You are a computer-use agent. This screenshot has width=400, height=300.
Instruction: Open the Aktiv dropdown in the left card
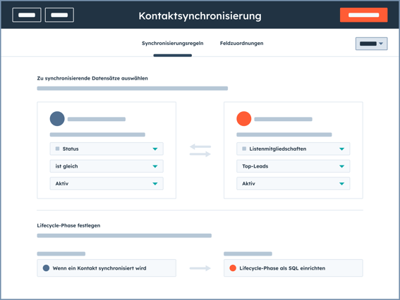point(107,183)
